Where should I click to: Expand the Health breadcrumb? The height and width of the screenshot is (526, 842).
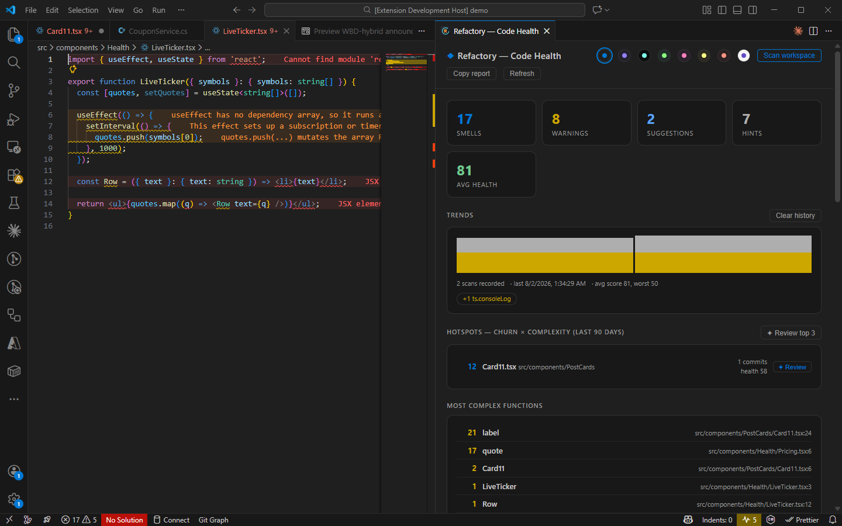pos(118,47)
